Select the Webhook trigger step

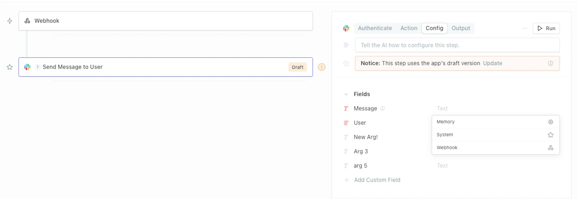coord(166,21)
